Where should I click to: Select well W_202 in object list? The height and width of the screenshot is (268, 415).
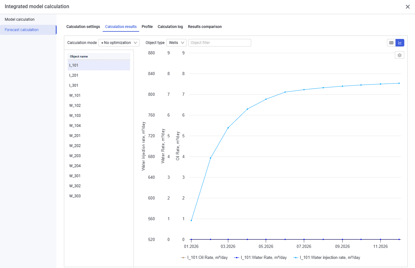[99, 146]
